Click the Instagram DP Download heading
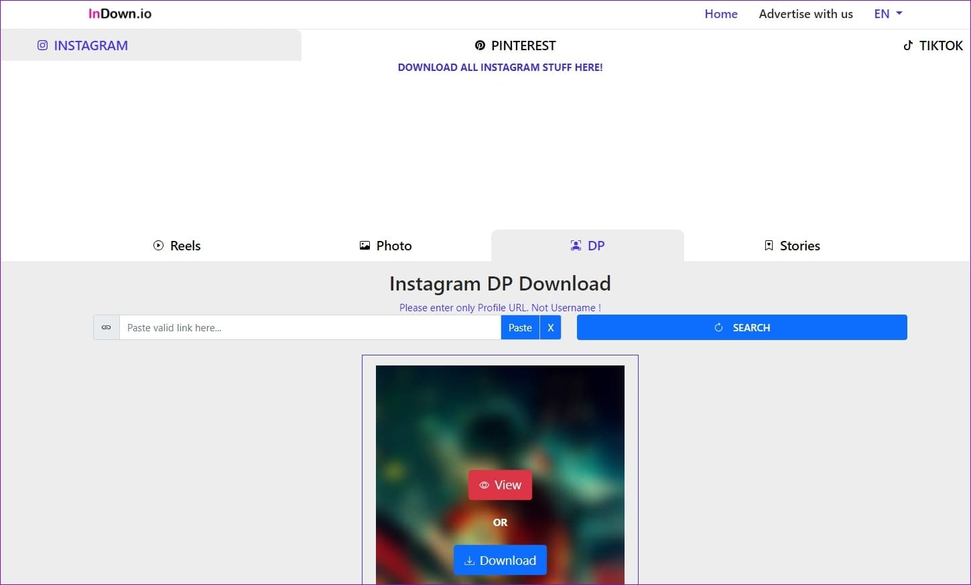 [500, 284]
